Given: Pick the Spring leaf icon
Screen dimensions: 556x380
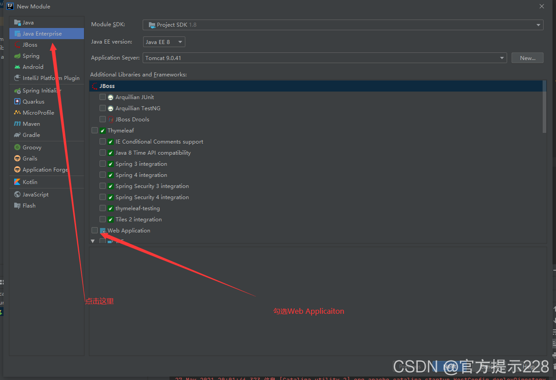Looking at the screenshot, I should 17,56.
